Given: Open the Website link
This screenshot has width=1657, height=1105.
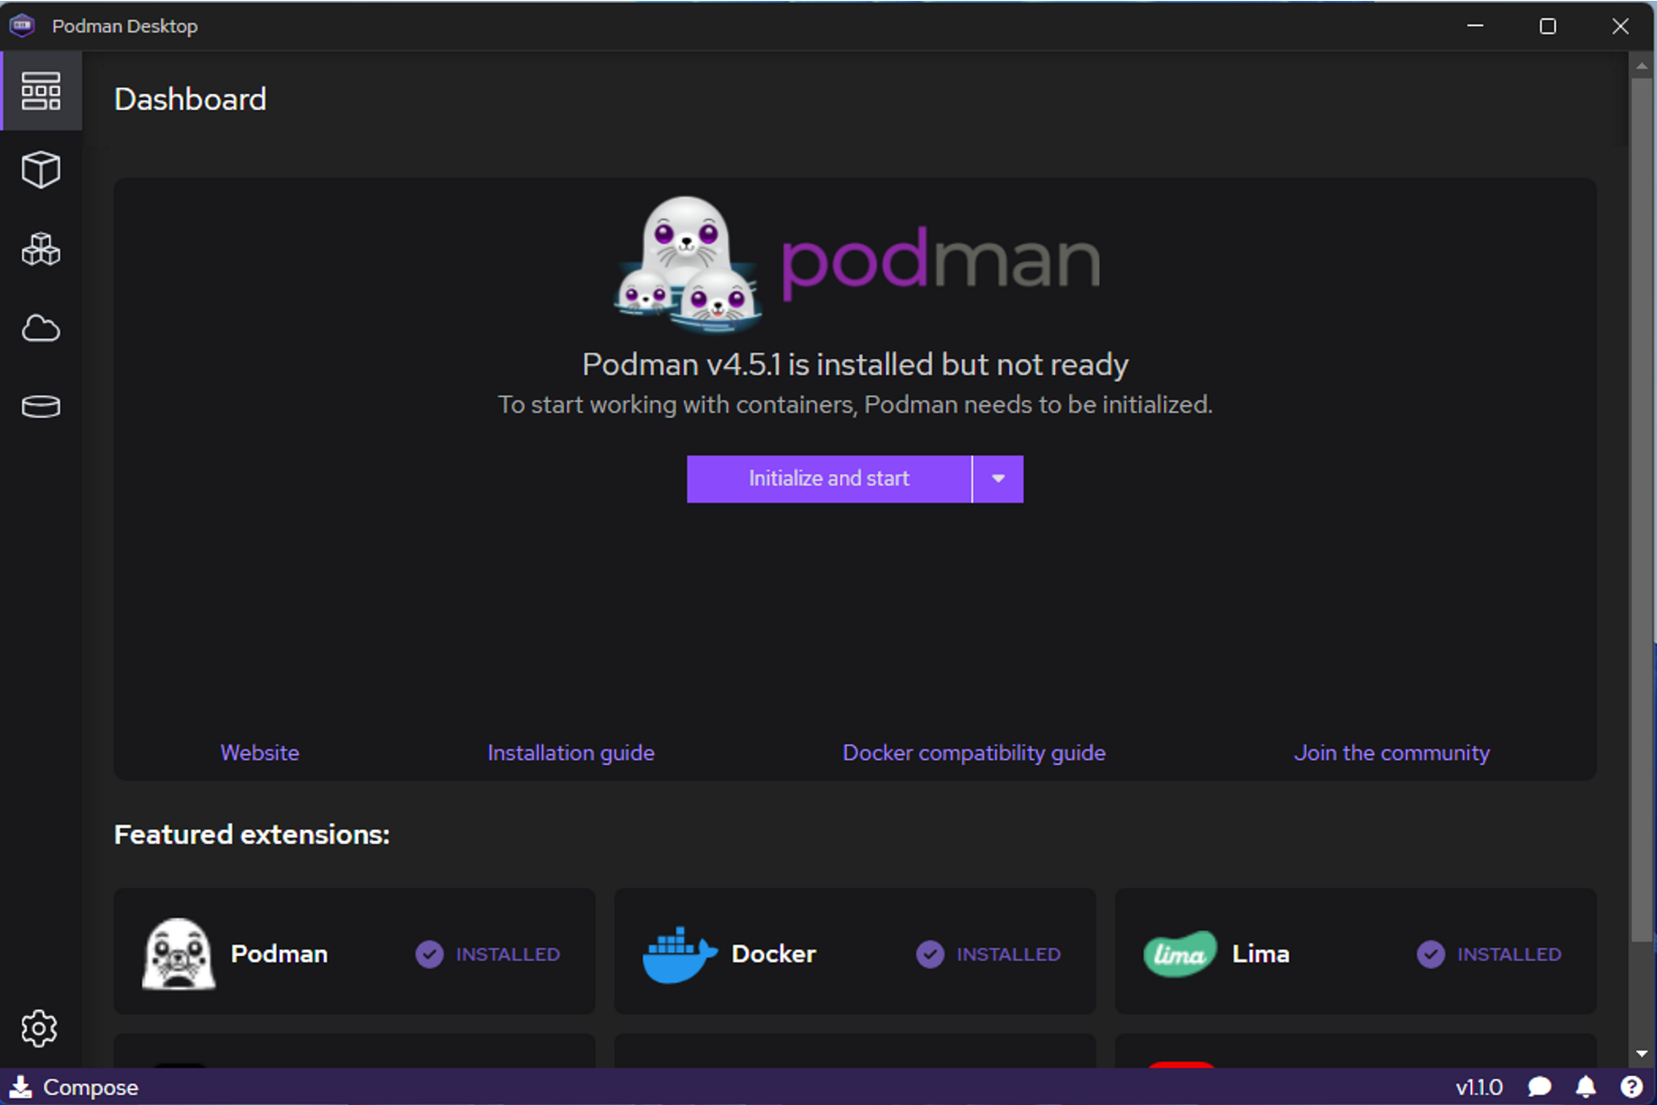Looking at the screenshot, I should (260, 752).
